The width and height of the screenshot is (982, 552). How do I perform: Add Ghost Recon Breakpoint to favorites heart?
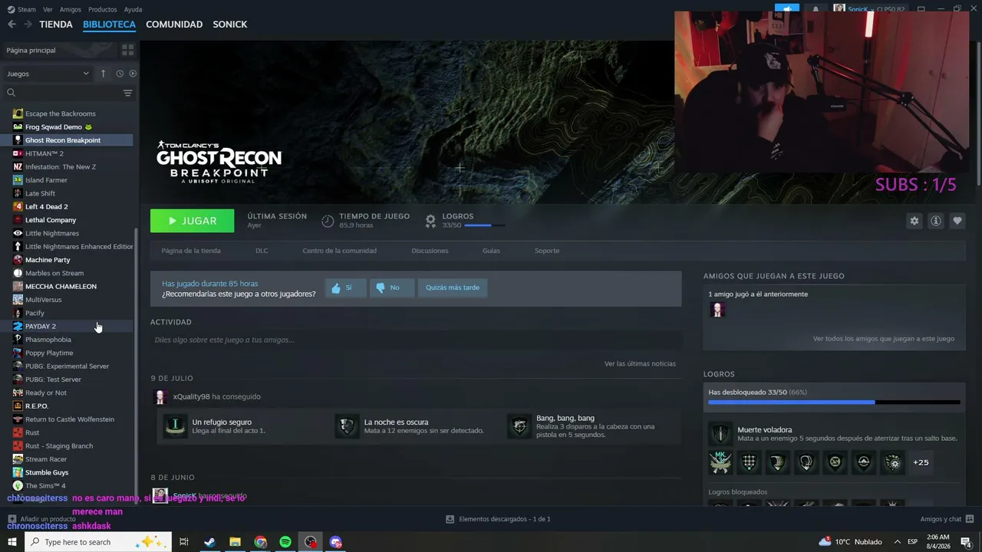pyautogui.click(x=957, y=221)
